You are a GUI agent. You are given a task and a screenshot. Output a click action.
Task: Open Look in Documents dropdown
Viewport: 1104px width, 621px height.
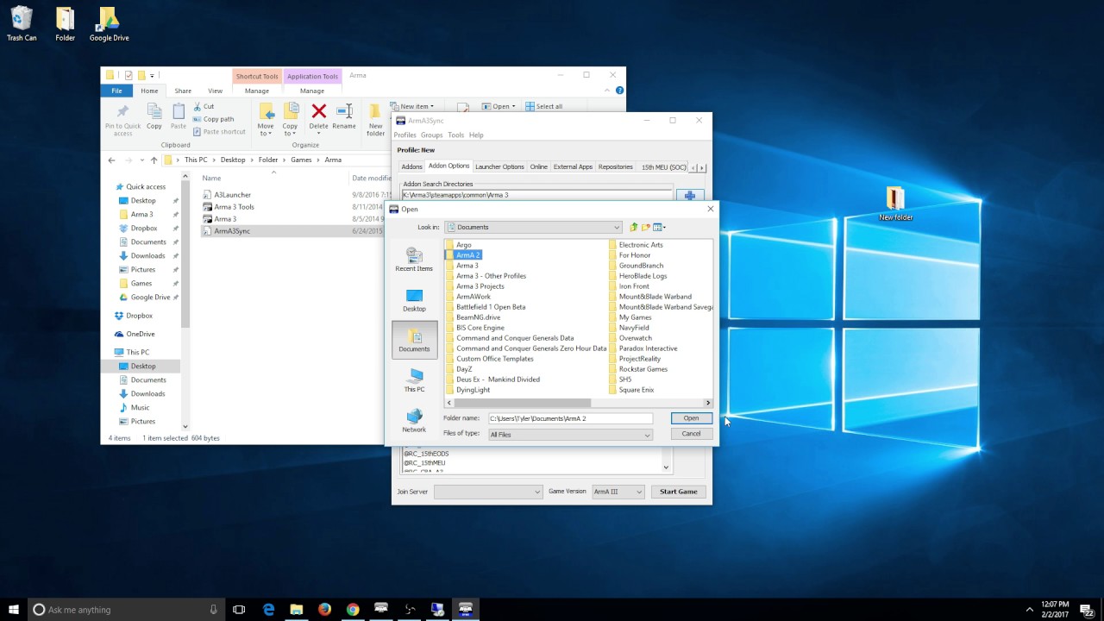(x=534, y=227)
